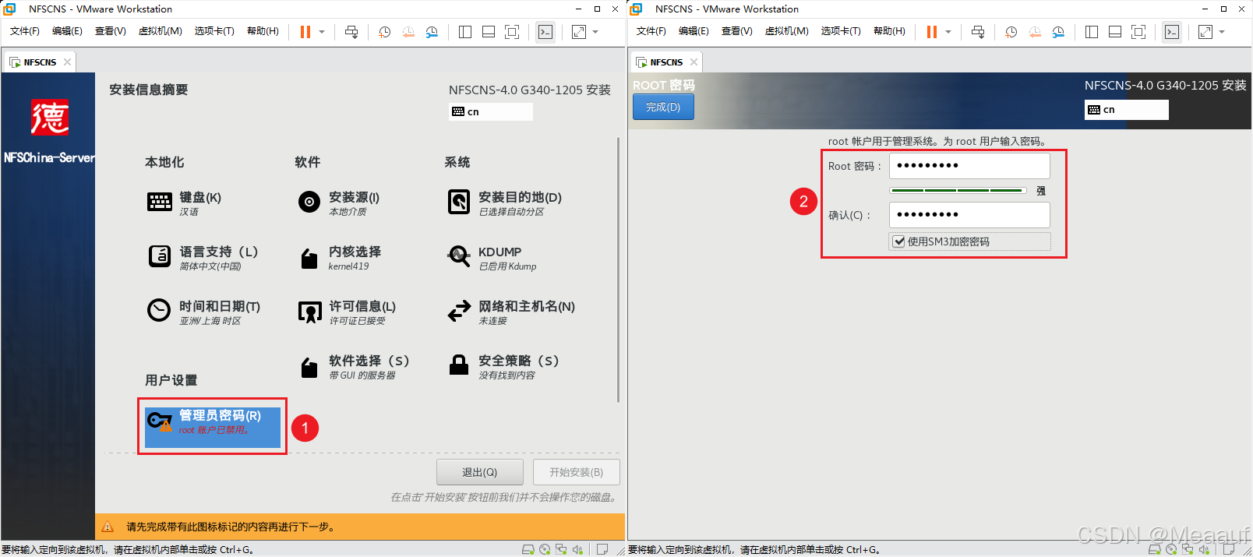The image size is (1253, 557).
Task: Click hard disk status icon in right window
Action: point(1155,549)
